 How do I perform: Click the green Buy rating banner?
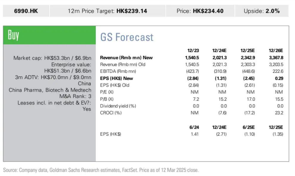[x=50, y=35]
